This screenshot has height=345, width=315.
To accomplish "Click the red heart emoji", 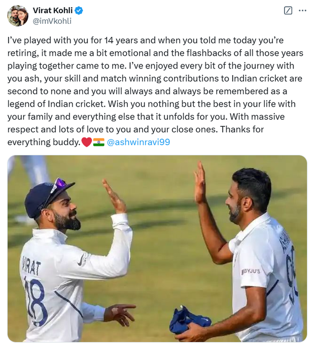I will tap(86, 142).
